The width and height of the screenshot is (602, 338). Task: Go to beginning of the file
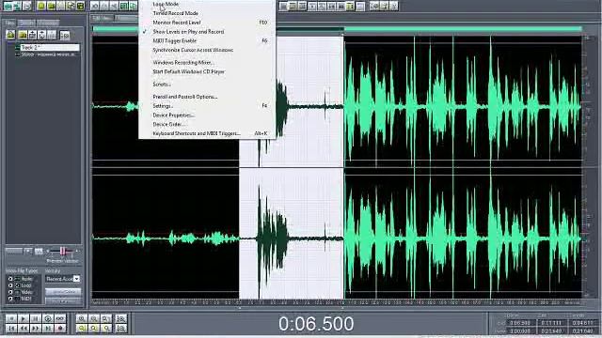pos(10,329)
